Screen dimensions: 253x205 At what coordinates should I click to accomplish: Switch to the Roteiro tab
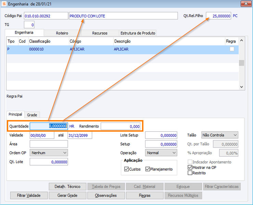point(62,33)
